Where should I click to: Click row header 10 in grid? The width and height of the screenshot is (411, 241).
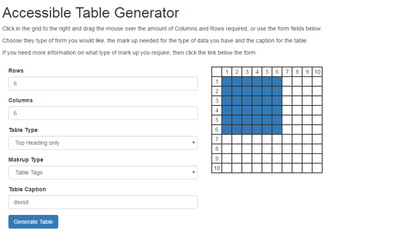click(217, 168)
